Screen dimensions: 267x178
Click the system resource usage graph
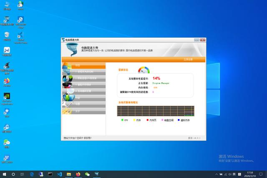point(156,111)
